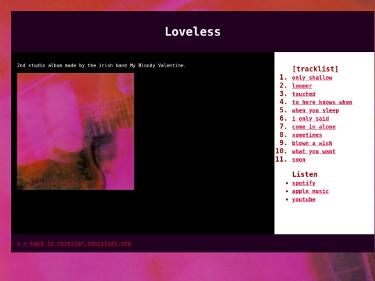Screen dimensions: 375x281
Task: Listen on spotify link
Action: tap(303, 183)
